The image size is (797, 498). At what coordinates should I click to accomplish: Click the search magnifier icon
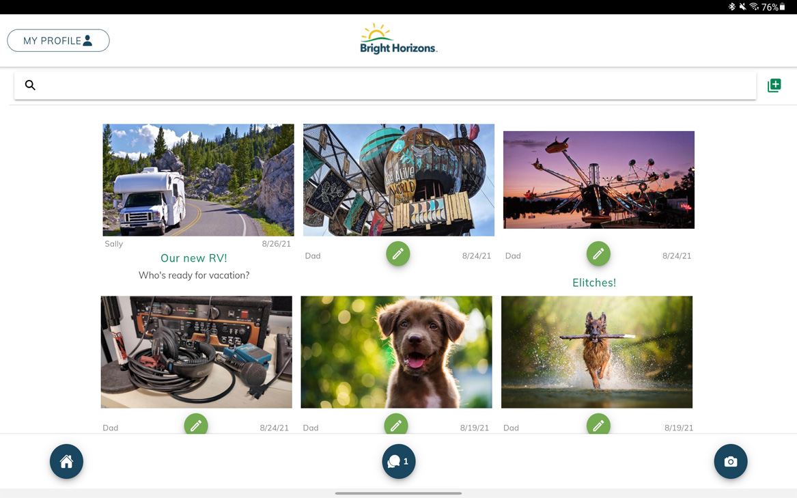31,85
